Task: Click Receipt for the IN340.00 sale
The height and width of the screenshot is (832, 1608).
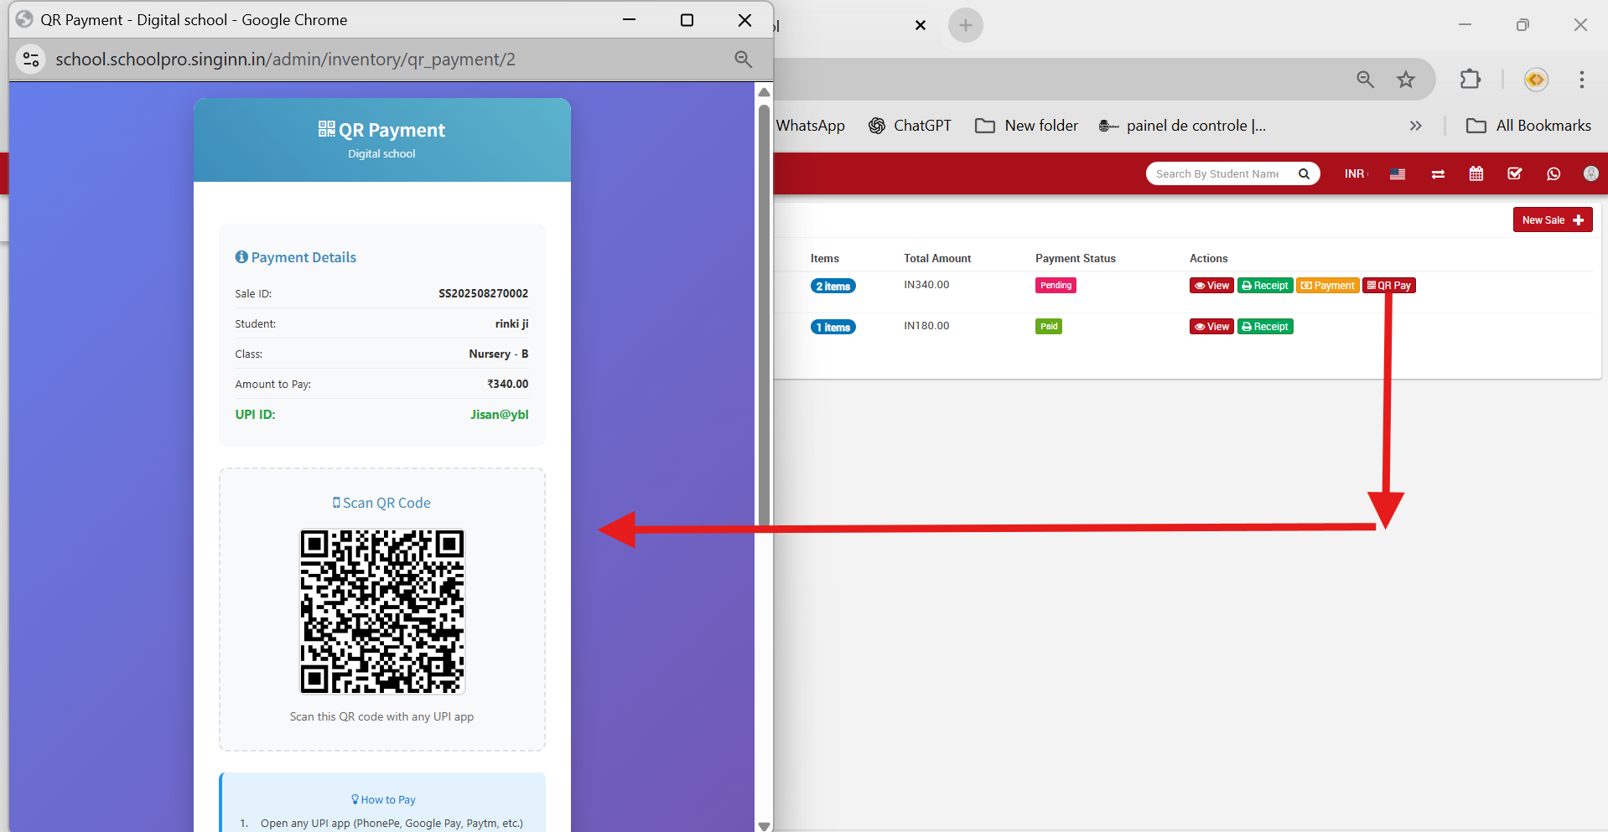Action: point(1265,286)
